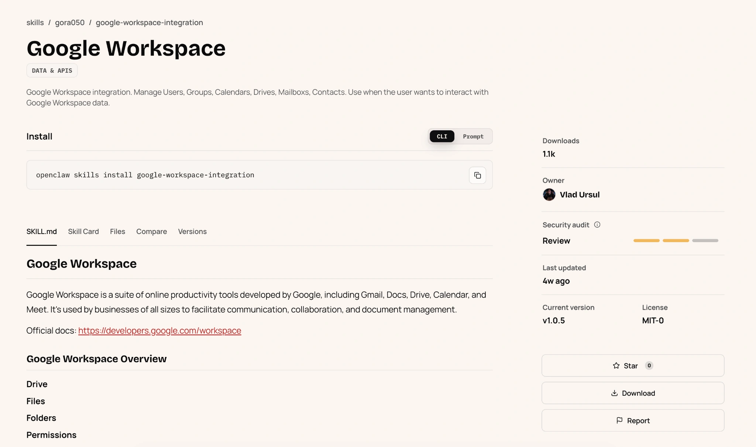Switch install mode to CLI
756x447 pixels.
pyautogui.click(x=442, y=137)
